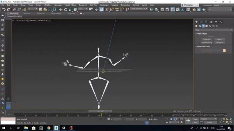Switch to the Modify command panel
The height and width of the screenshot is (131, 234).
[x=201, y=22]
